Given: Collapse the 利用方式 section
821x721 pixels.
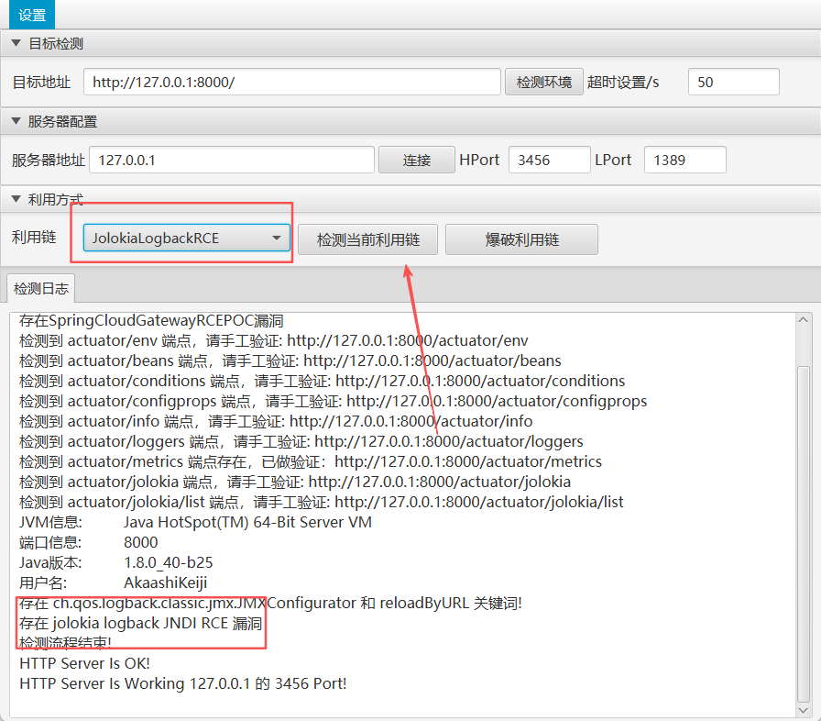Looking at the screenshot, I should (16, 199).
